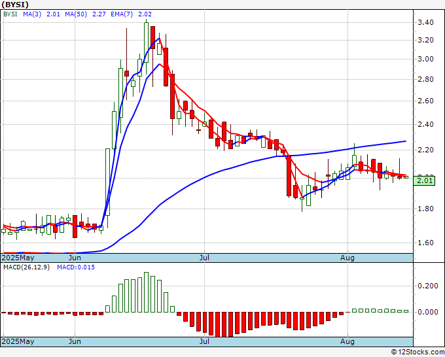
Task: Click the 2.40 price axis label
Action: pos(425,124)
